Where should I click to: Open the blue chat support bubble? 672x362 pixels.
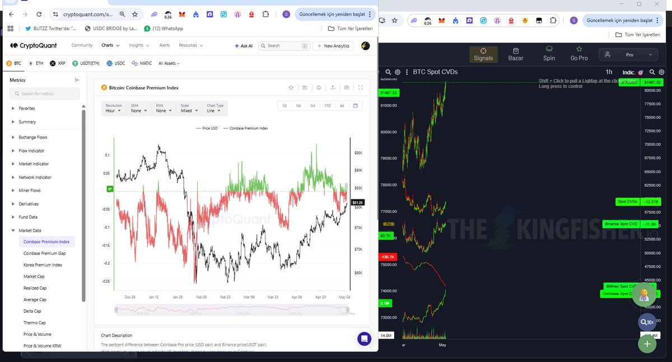coord(364,339)
